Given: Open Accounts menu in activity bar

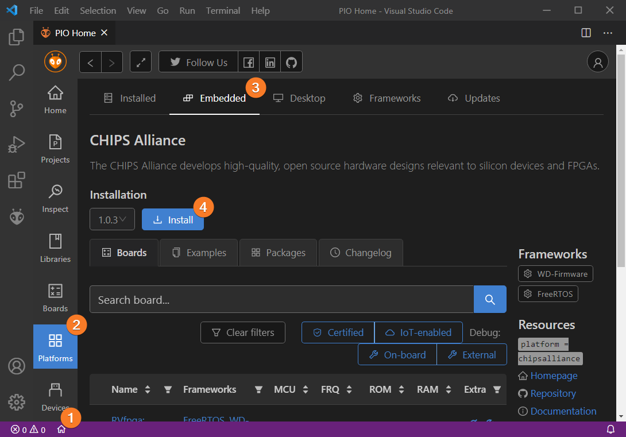Looking at the screenshot, I should 17,366.
